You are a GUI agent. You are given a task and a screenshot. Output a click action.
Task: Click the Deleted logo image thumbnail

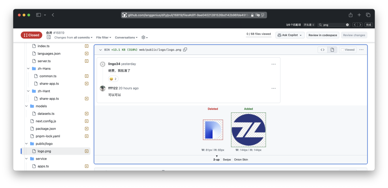point(213,130)
